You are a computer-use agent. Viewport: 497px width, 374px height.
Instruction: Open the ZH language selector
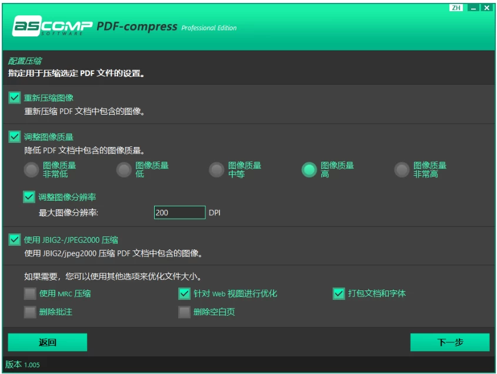point(456,8)
